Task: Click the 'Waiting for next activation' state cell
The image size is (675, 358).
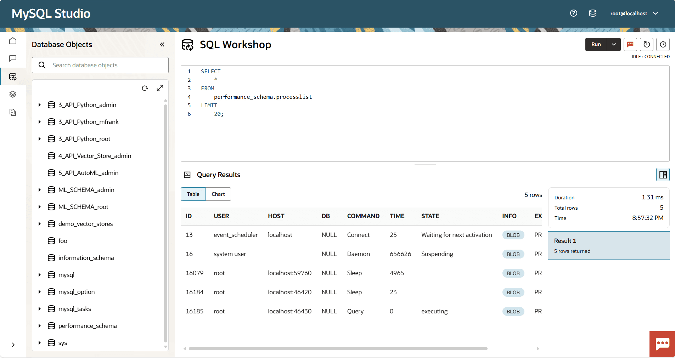Action: [x=457, y=235]
